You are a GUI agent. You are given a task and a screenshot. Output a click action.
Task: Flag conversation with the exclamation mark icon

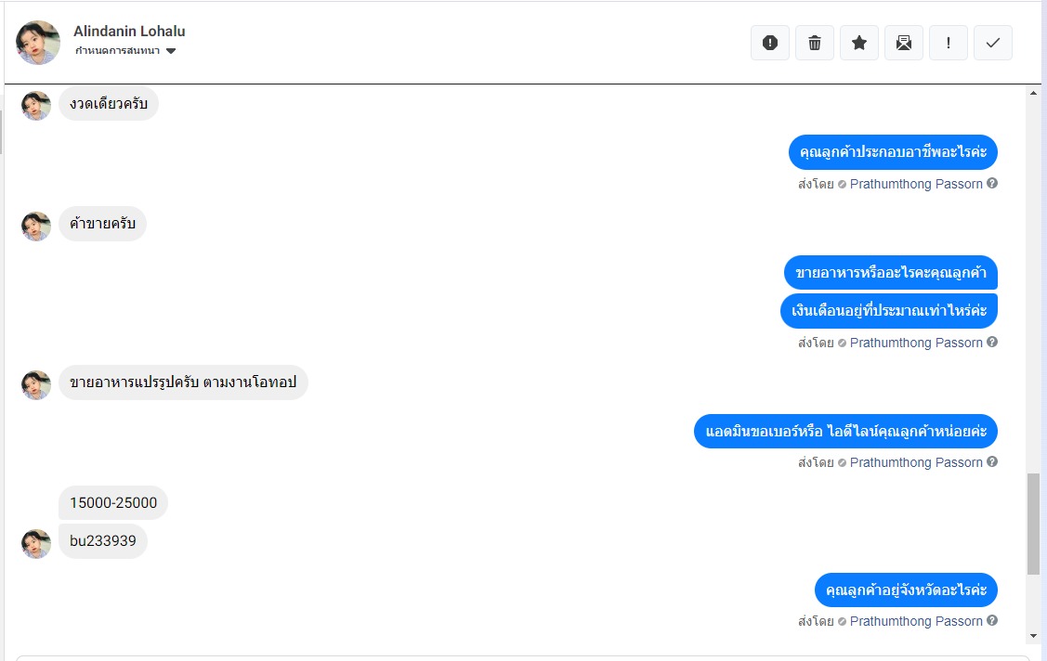(949, 43)
